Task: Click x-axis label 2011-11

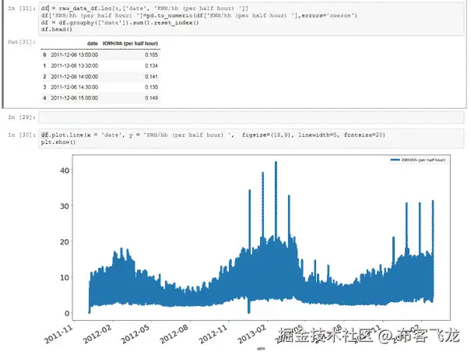Action: click(58, 334)
